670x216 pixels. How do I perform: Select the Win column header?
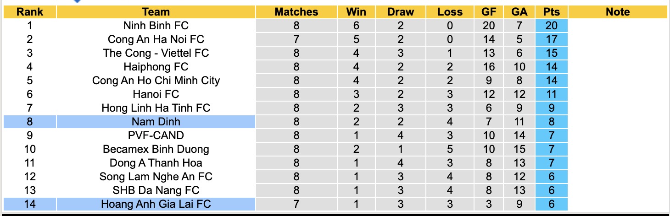tap(357, 12)
